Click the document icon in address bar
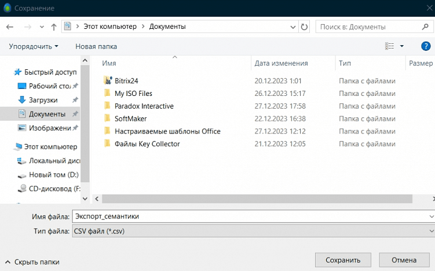The height and width of the screenshot is (271, 435). pyautogui.click(x=68, y=27)
